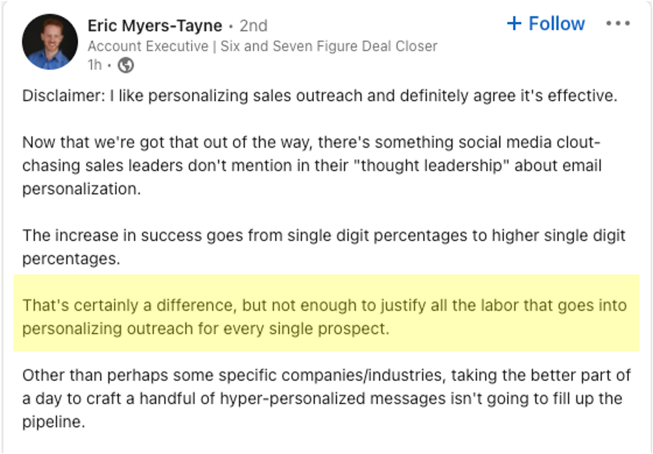
Task: Click Eric Myers-Tayne's profile photo
Action: tap(49, 42)
